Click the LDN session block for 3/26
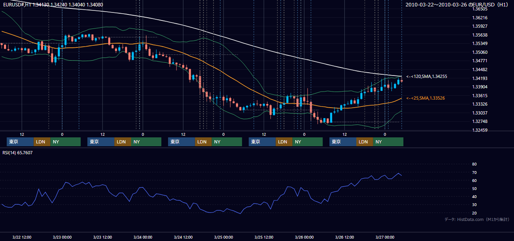 [x=364, y=142]
